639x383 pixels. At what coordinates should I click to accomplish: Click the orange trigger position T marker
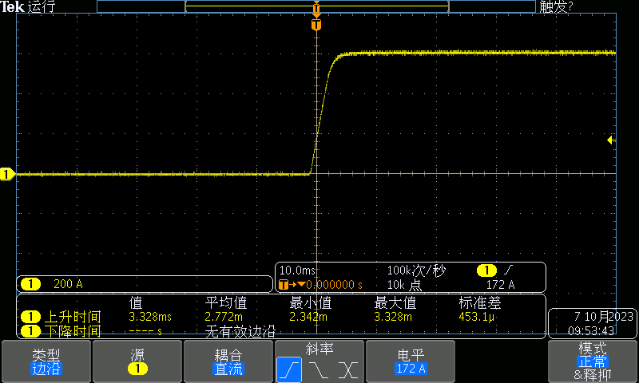[x=316, y=25]
